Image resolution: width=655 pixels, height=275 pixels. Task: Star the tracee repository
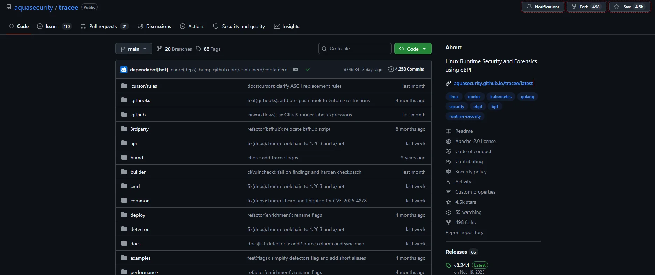pyautogui.click(x=630, y=7)
